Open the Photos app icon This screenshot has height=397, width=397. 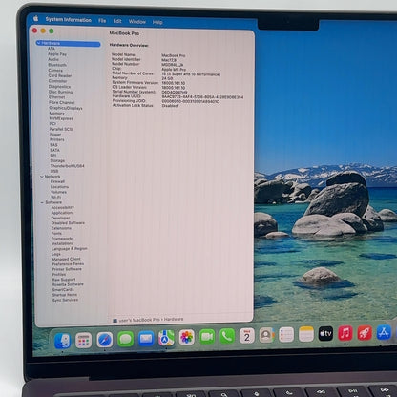[x=187, y=337]
